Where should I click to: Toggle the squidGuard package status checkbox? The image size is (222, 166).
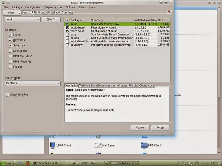pos(67,28)
